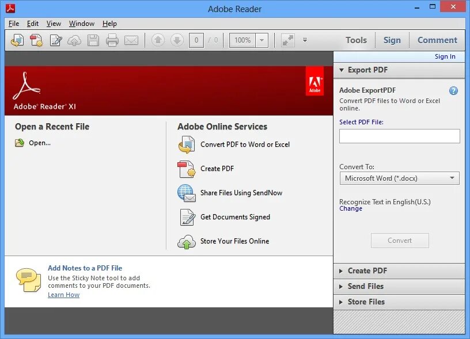Click Share Files Using SendNow text
Image resolution: width=470 pixels, height=339 pixels.
click(x=241, y=193)
